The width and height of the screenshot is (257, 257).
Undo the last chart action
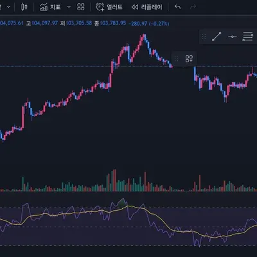177,7
